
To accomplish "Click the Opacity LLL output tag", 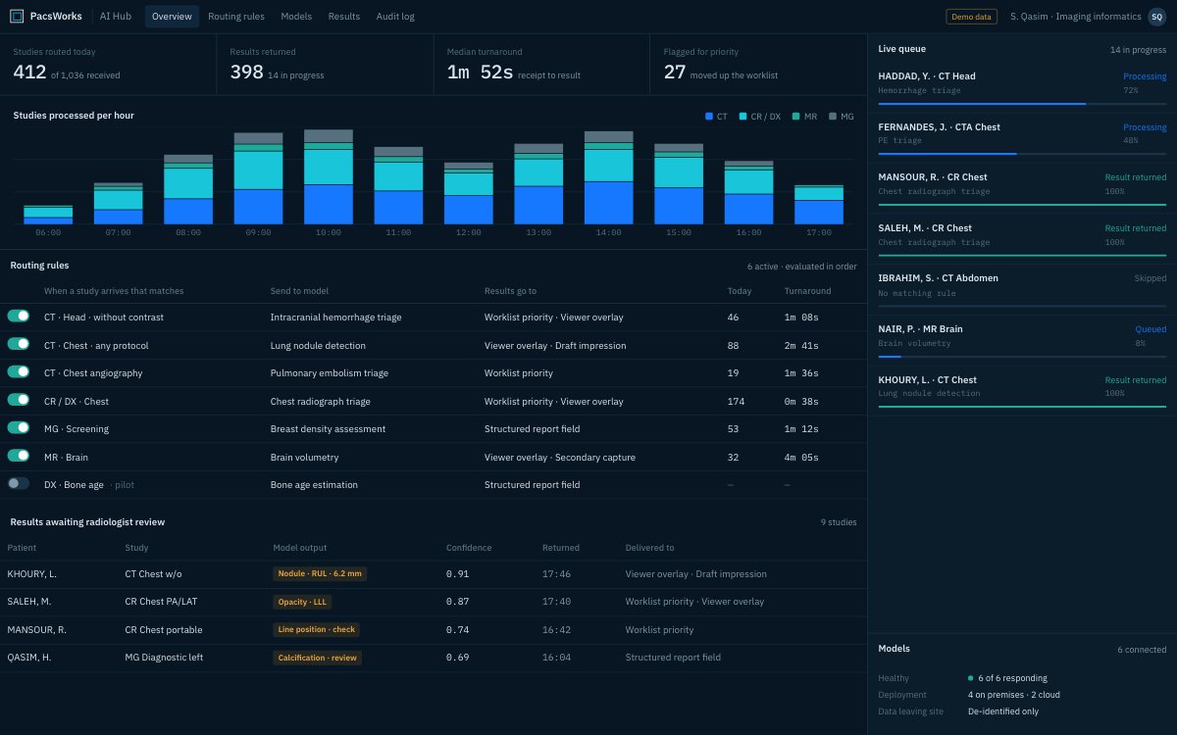I will [x=302, y=602].
